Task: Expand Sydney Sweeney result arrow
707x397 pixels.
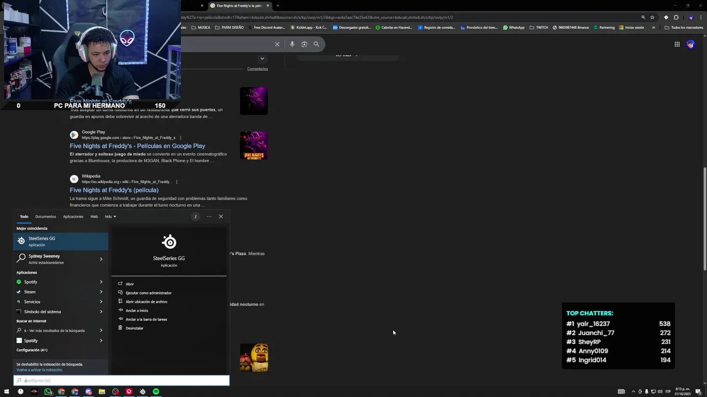Action: [x=101, y=259]
